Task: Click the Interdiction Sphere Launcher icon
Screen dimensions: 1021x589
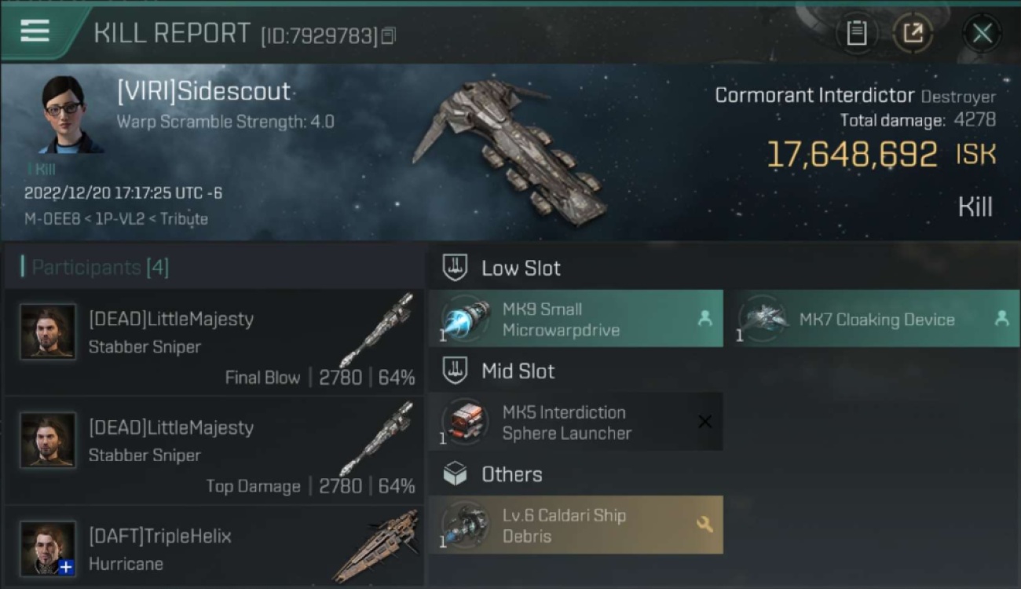Action: 466,422
